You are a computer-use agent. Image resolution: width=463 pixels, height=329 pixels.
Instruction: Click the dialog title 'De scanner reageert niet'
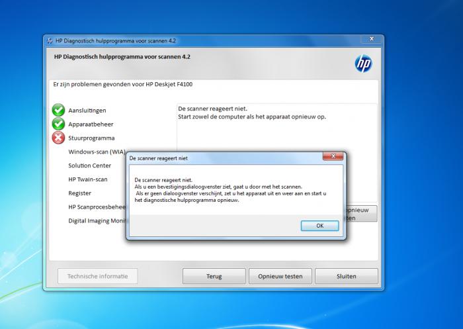158,158
